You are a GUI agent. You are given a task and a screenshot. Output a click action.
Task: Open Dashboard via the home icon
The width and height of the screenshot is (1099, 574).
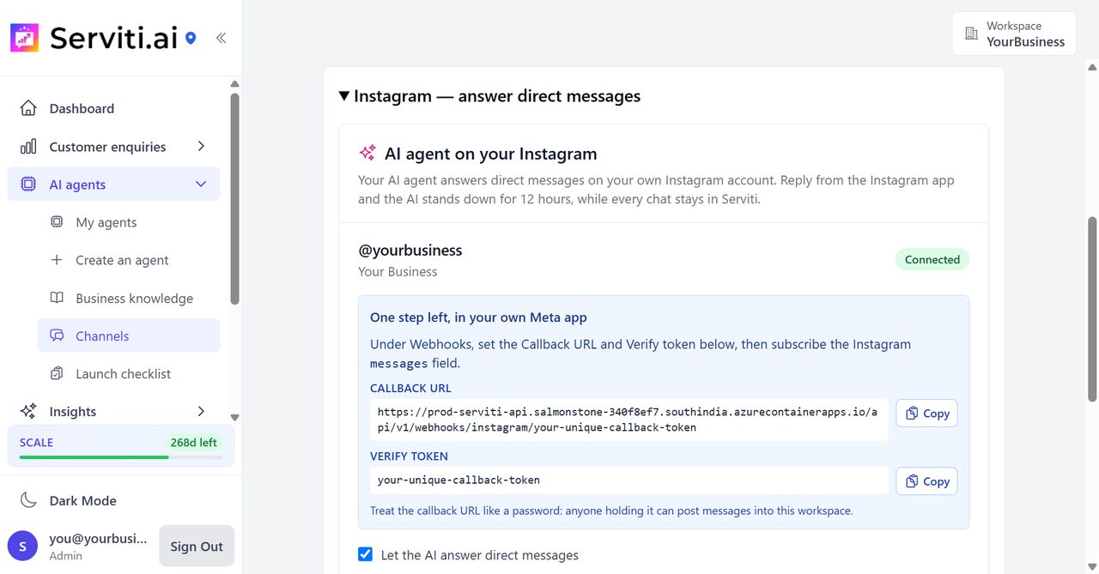tap(28, 108)
